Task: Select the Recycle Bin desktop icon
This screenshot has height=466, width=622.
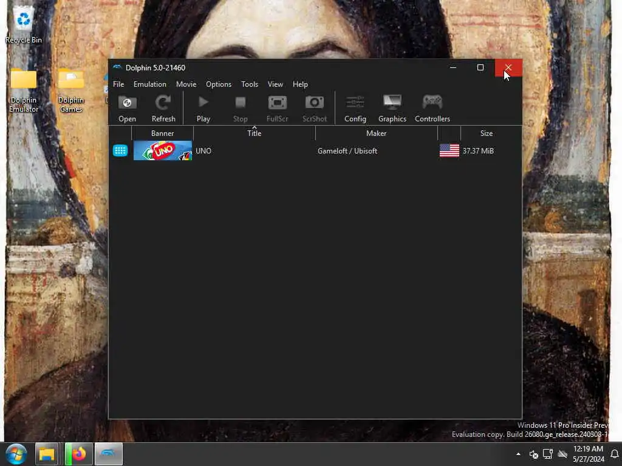Action: [24, 24]
